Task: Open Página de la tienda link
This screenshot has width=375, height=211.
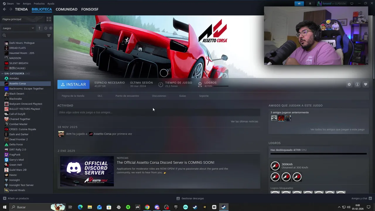Action: (x=73, y=96)
